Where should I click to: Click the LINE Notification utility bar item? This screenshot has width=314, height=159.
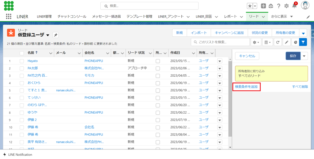(18, 155)
